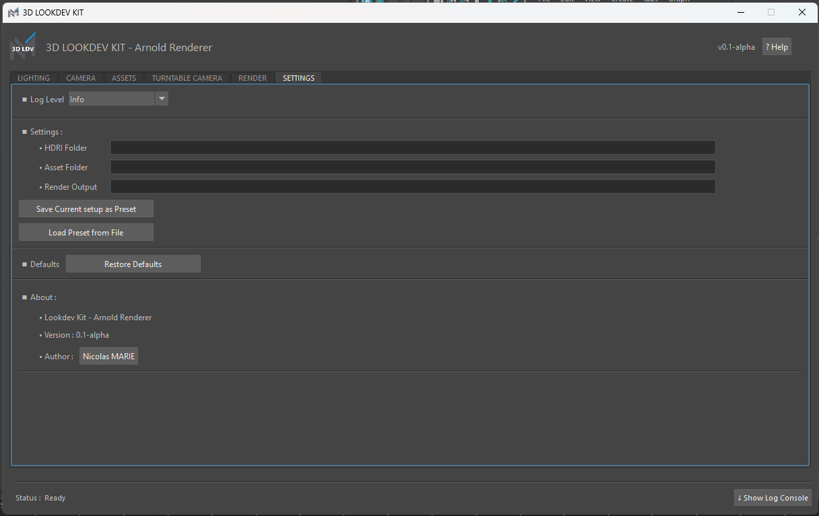Minimize the 3D LOOKDEV KIT window

tap(740, 12)
